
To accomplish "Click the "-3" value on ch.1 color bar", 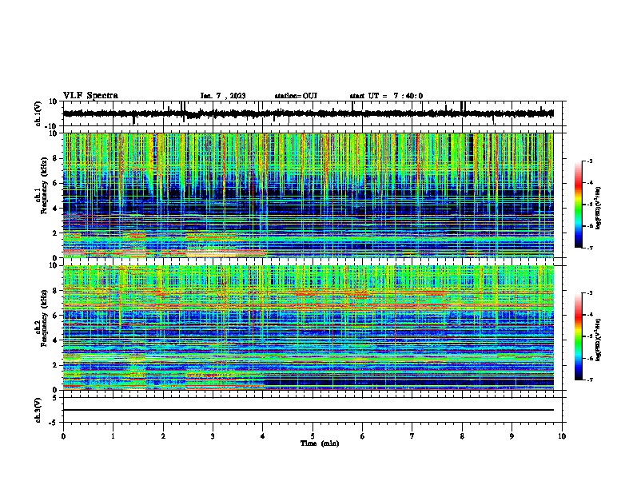I will (x=590, y=161).
